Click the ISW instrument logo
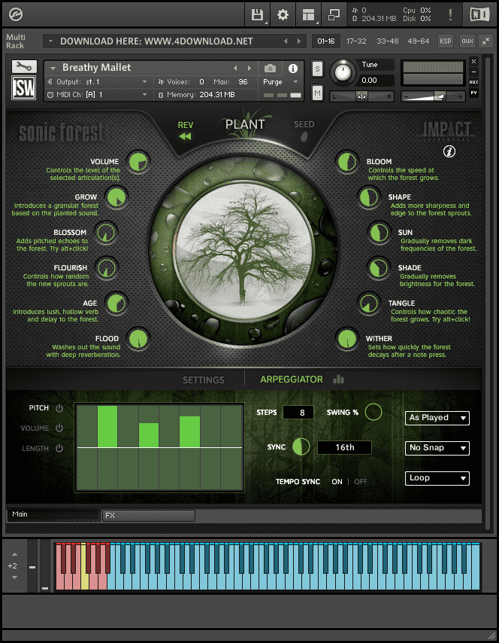The height and width of the screenshot is (643, 499). [x=24, y=88]
